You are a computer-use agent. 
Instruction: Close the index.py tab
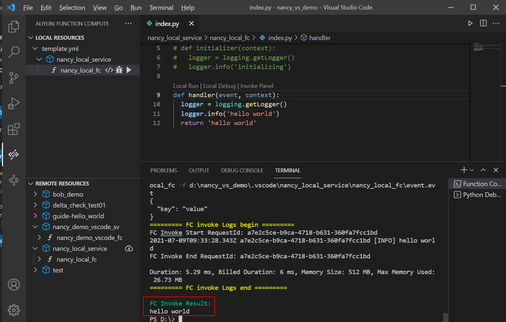pos(191,23)
